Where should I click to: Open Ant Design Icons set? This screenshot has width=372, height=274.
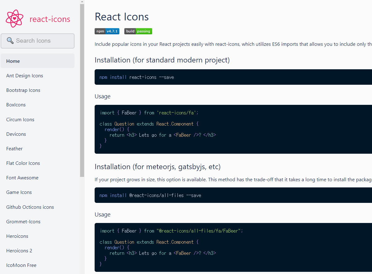(x=25, y=76)
